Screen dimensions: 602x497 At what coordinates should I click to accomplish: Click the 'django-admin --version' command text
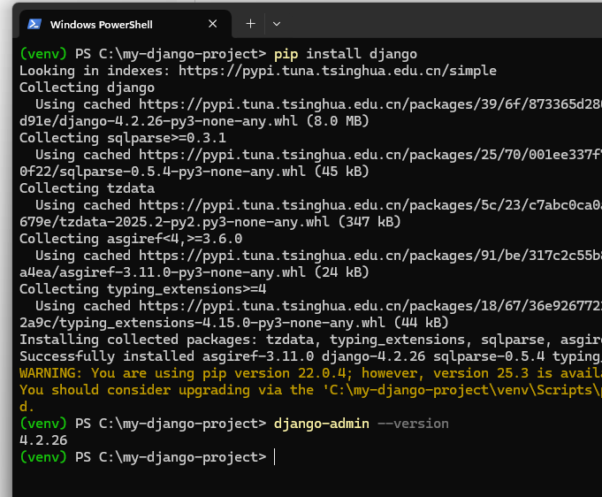(362, 424)
